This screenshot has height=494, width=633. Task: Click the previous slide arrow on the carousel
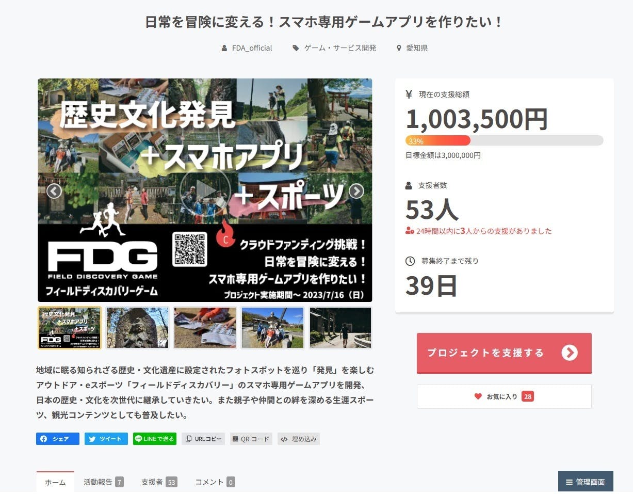click(54, 191)
